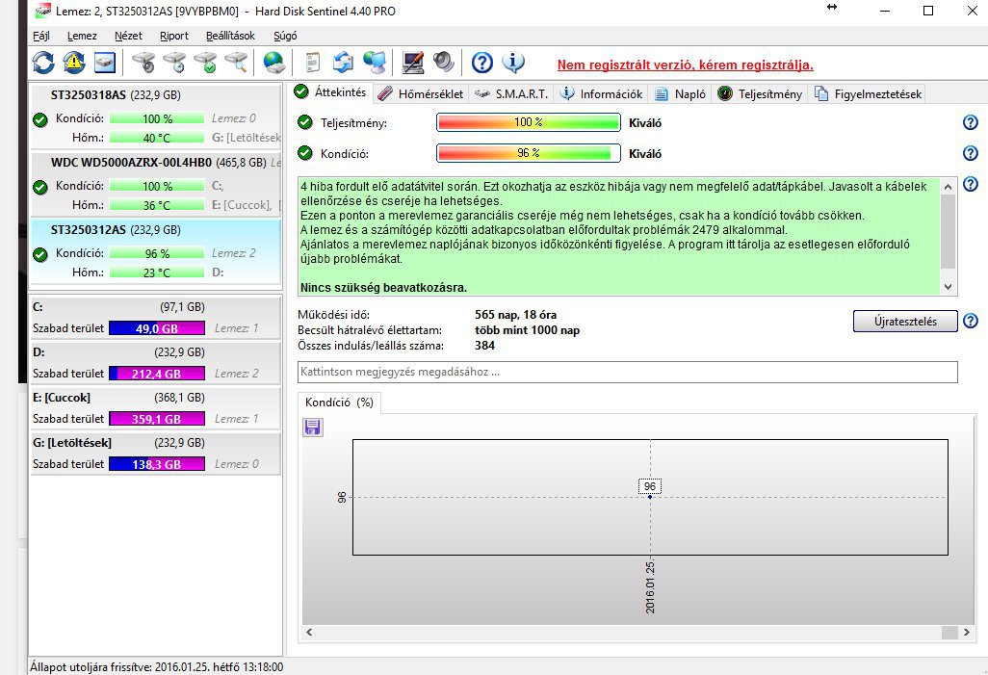Click help icon next to Újratesztelés
The image size is (988, 675).
971,322
